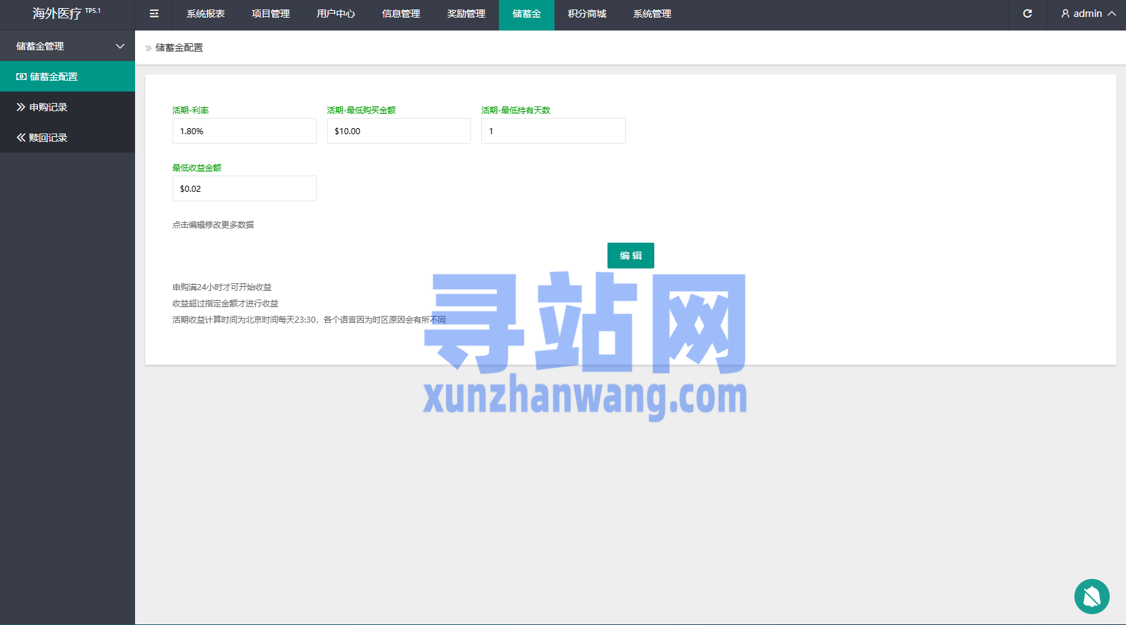Open the 积分商城 menu
This screenshot has width=1126, height=625.
[587, 14]
